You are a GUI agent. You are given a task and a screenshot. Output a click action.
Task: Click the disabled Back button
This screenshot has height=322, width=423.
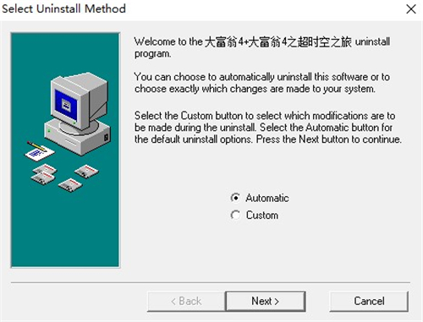[186, 301]
